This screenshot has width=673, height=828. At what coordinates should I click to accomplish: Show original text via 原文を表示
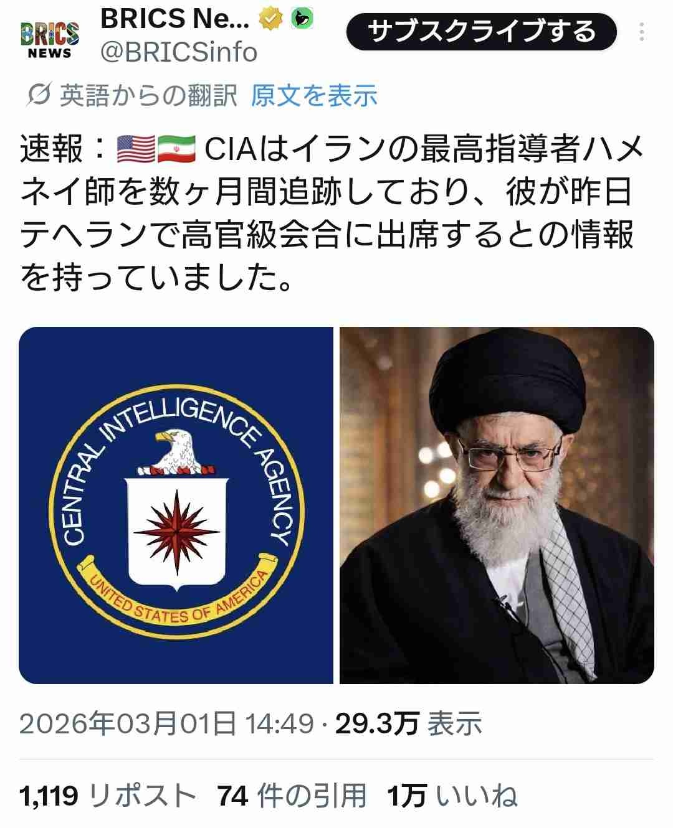(314, 96)
